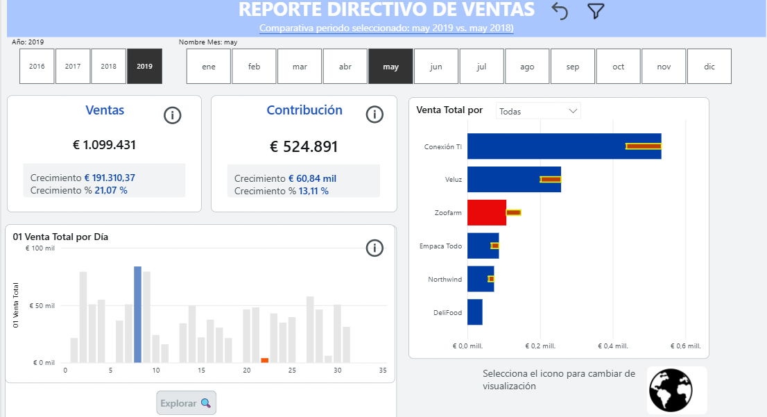This screenshot has height=417, width=767.
Task: Click the Northwind bar
Action: tap(481, 279)
